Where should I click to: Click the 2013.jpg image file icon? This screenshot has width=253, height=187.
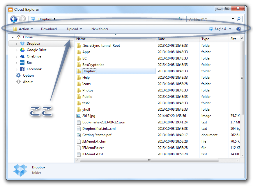[x=79, y=116]
